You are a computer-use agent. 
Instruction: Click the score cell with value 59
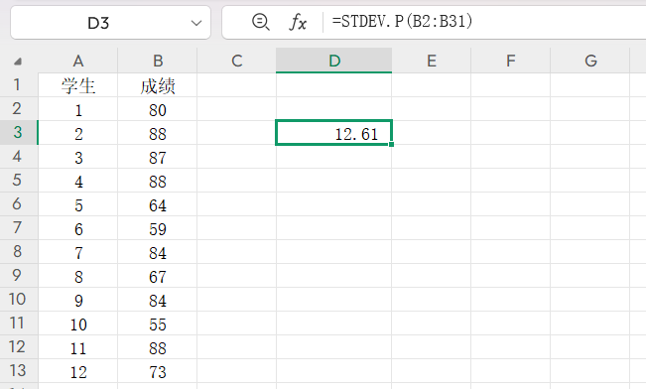pos(158,228)
